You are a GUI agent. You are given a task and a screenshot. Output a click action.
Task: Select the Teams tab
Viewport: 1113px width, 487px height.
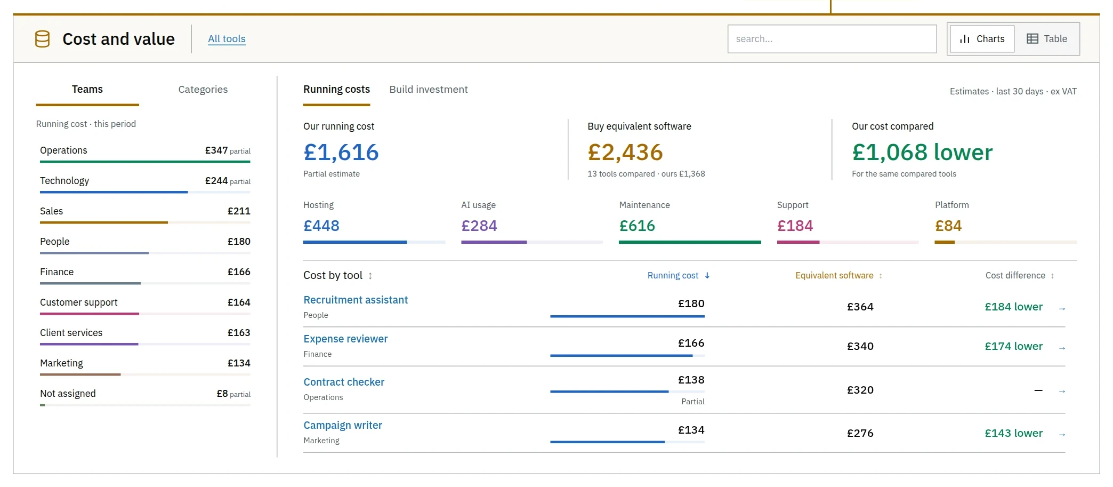tap(87, 90)
